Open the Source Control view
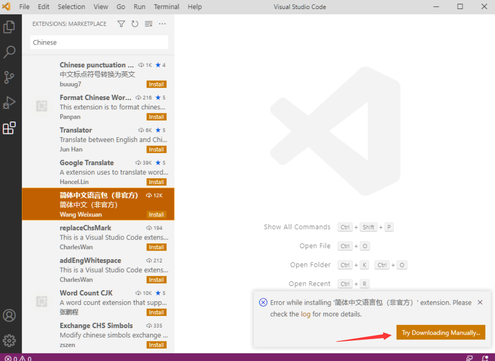Viewport: 495px width, 361px height. click(9, 77)
